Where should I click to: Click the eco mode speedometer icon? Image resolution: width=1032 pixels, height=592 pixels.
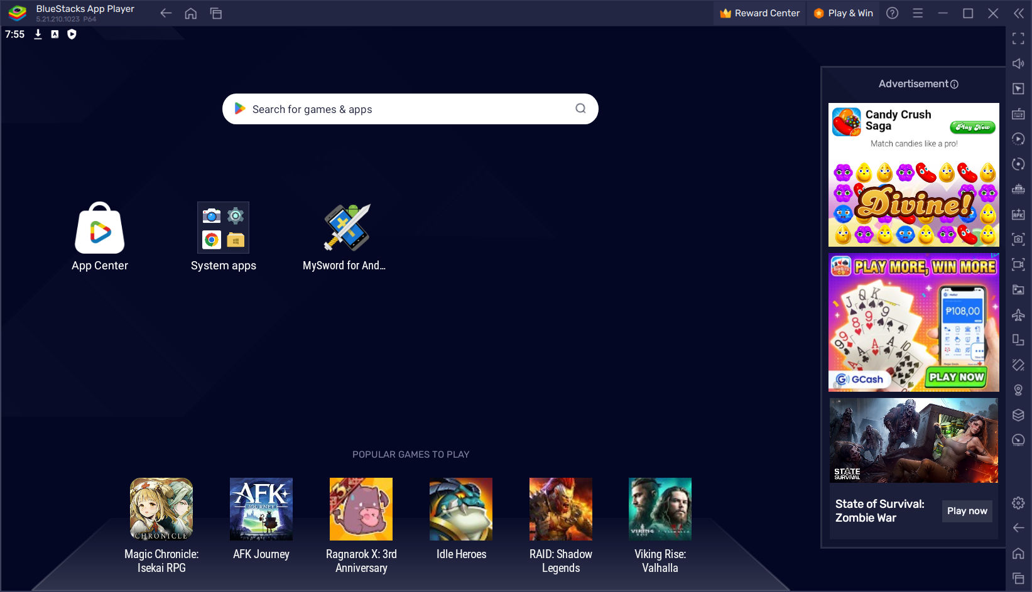pos(1018,440)
